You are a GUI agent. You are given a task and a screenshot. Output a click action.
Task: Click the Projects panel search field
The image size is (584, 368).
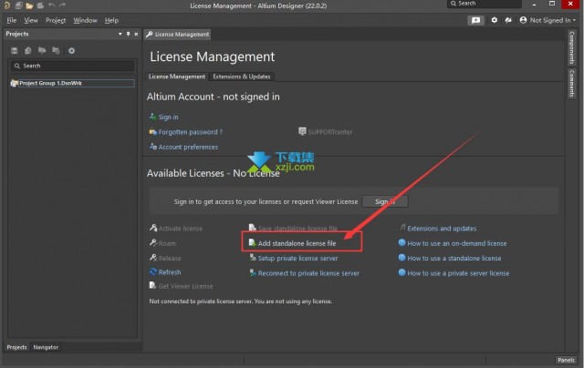(x=72, y=66)
